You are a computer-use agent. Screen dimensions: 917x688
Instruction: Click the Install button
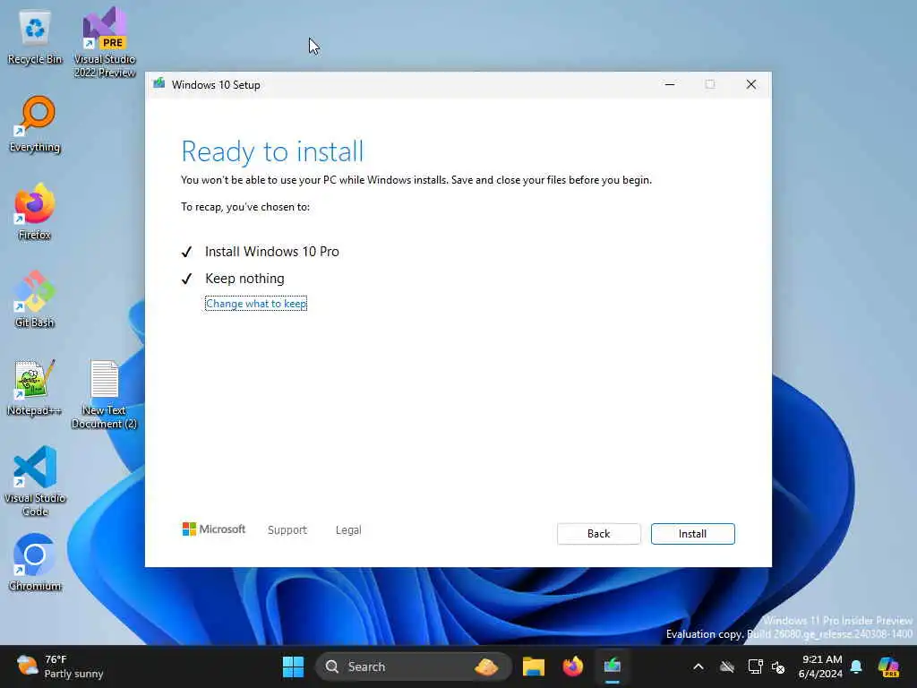pyautogui.click(x=692, y=534)
